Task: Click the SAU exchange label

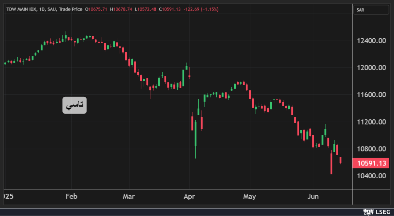Action: point(52,9)
